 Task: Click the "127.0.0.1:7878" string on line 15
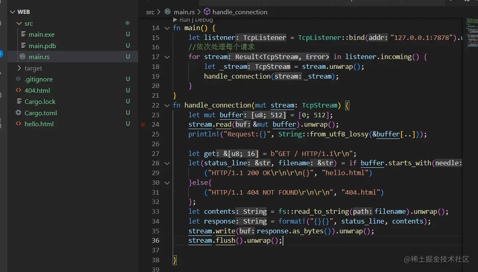coord(421,37)
